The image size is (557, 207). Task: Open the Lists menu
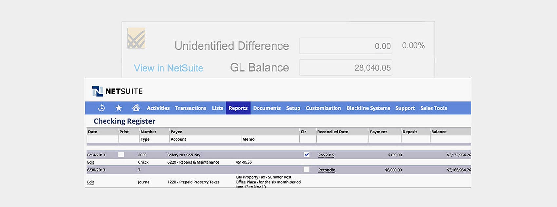pyautogui.click(x=218, y=108)
